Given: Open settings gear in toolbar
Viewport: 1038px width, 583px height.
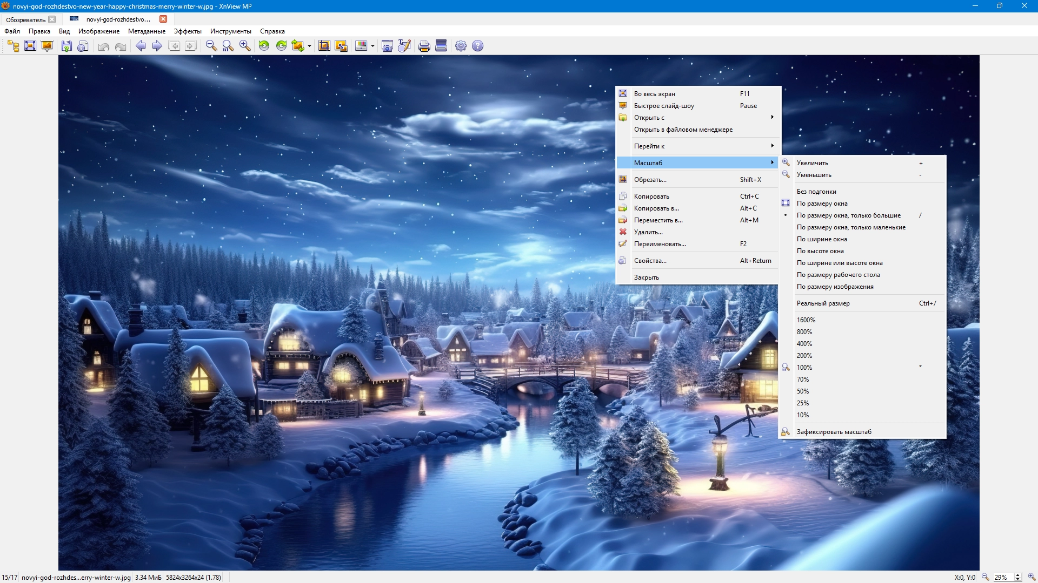Looking at the screenshot, I should point(461,46).
